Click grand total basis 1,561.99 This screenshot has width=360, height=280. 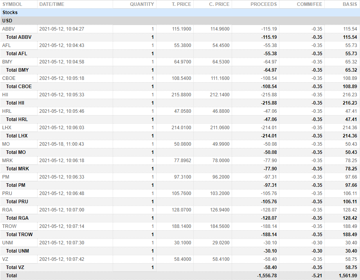tap(348, 276)
